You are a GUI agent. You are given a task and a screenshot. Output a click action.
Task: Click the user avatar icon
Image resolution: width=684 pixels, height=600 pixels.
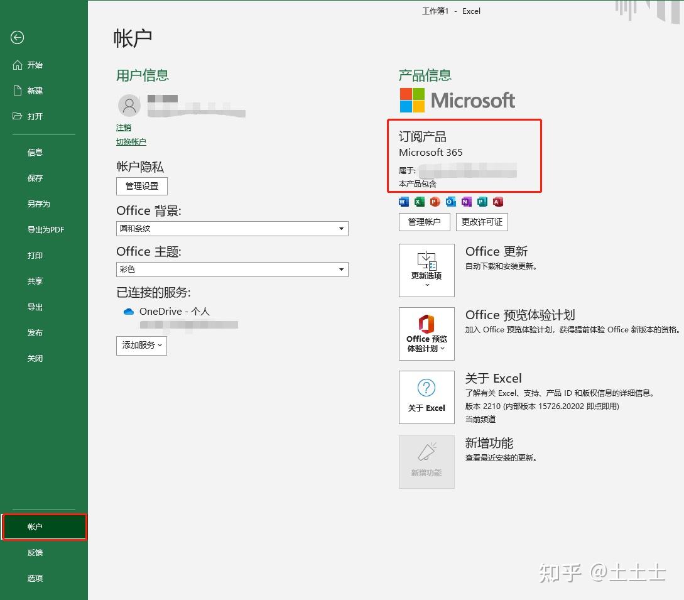point(129,106)
